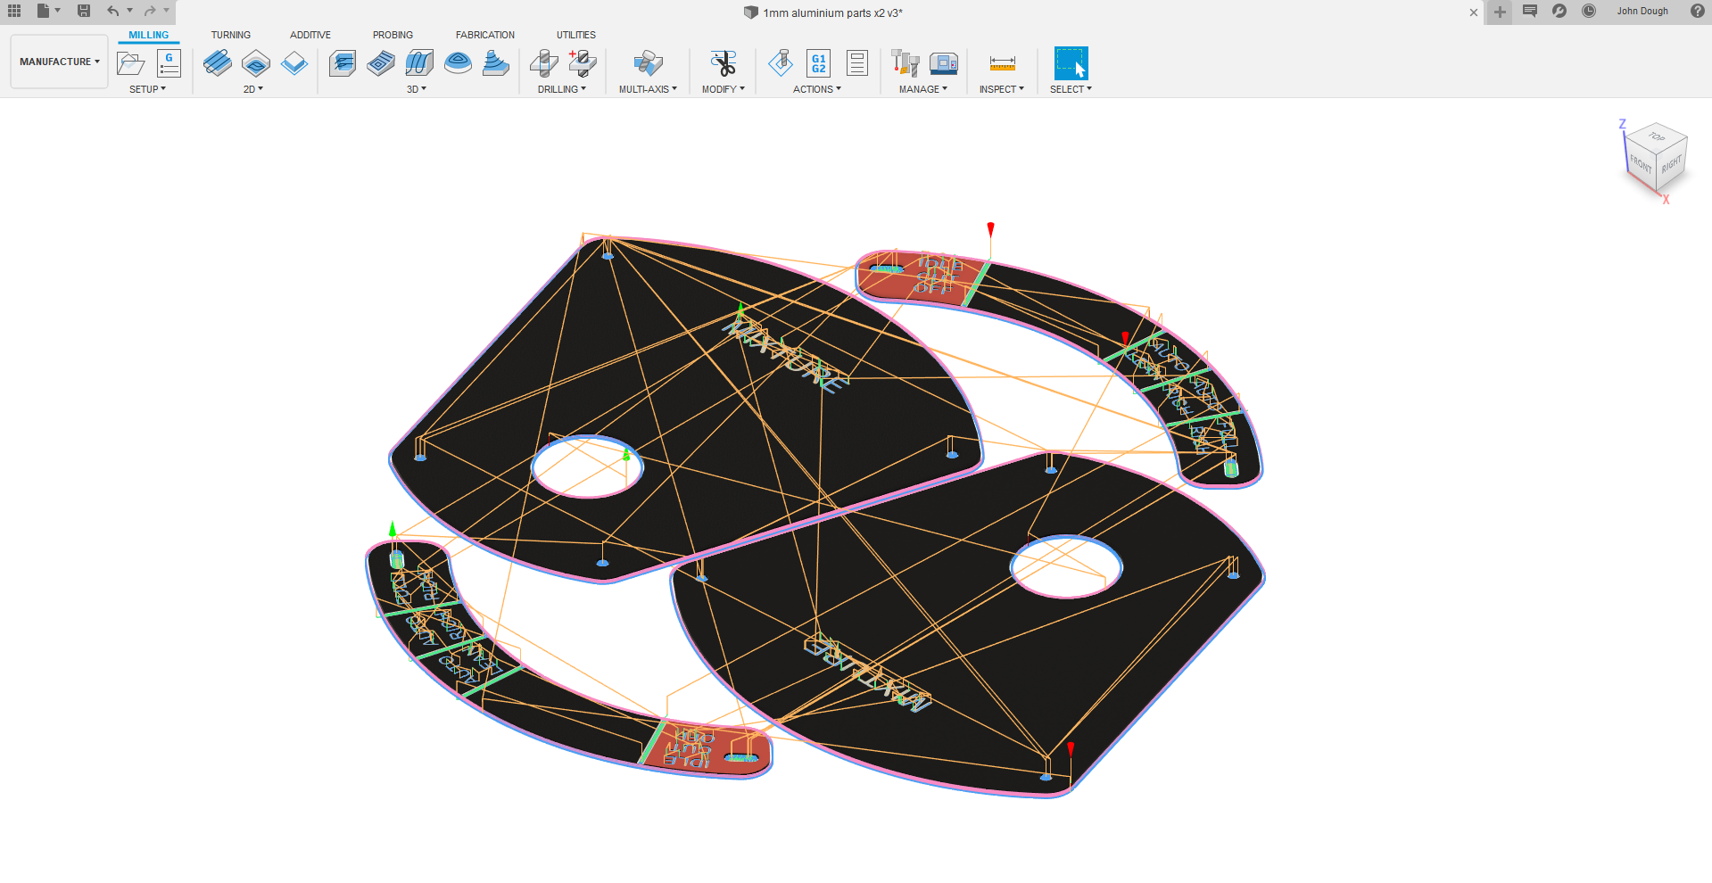1712x883 pixels.
Task: Select the 2D Adaptive Clearing tool
Action: pyautogui.click(x=218, y=63)
